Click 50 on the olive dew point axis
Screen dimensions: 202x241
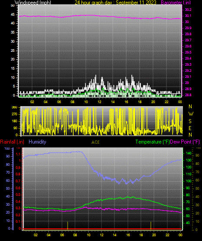(197, 188)
